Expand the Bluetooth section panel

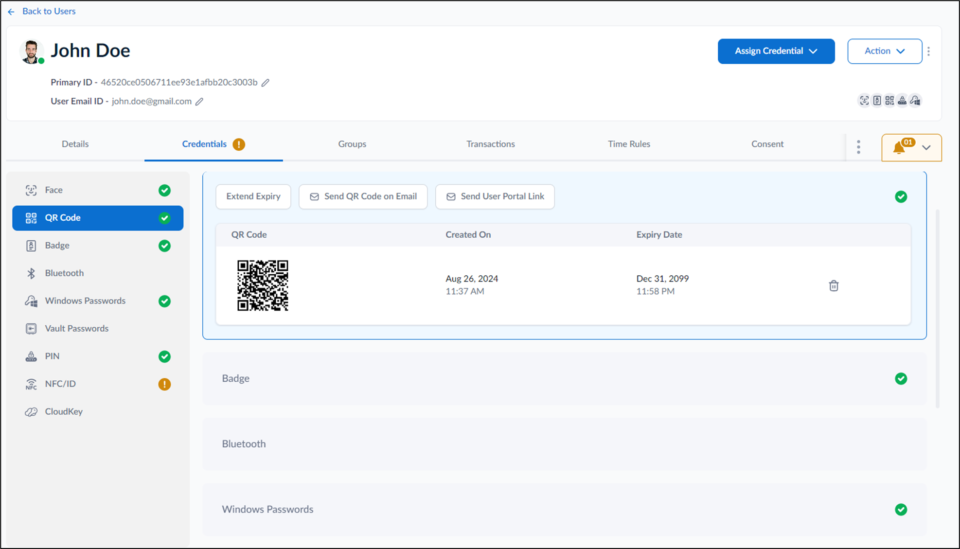pyautogui.click(x=564, y=444)
